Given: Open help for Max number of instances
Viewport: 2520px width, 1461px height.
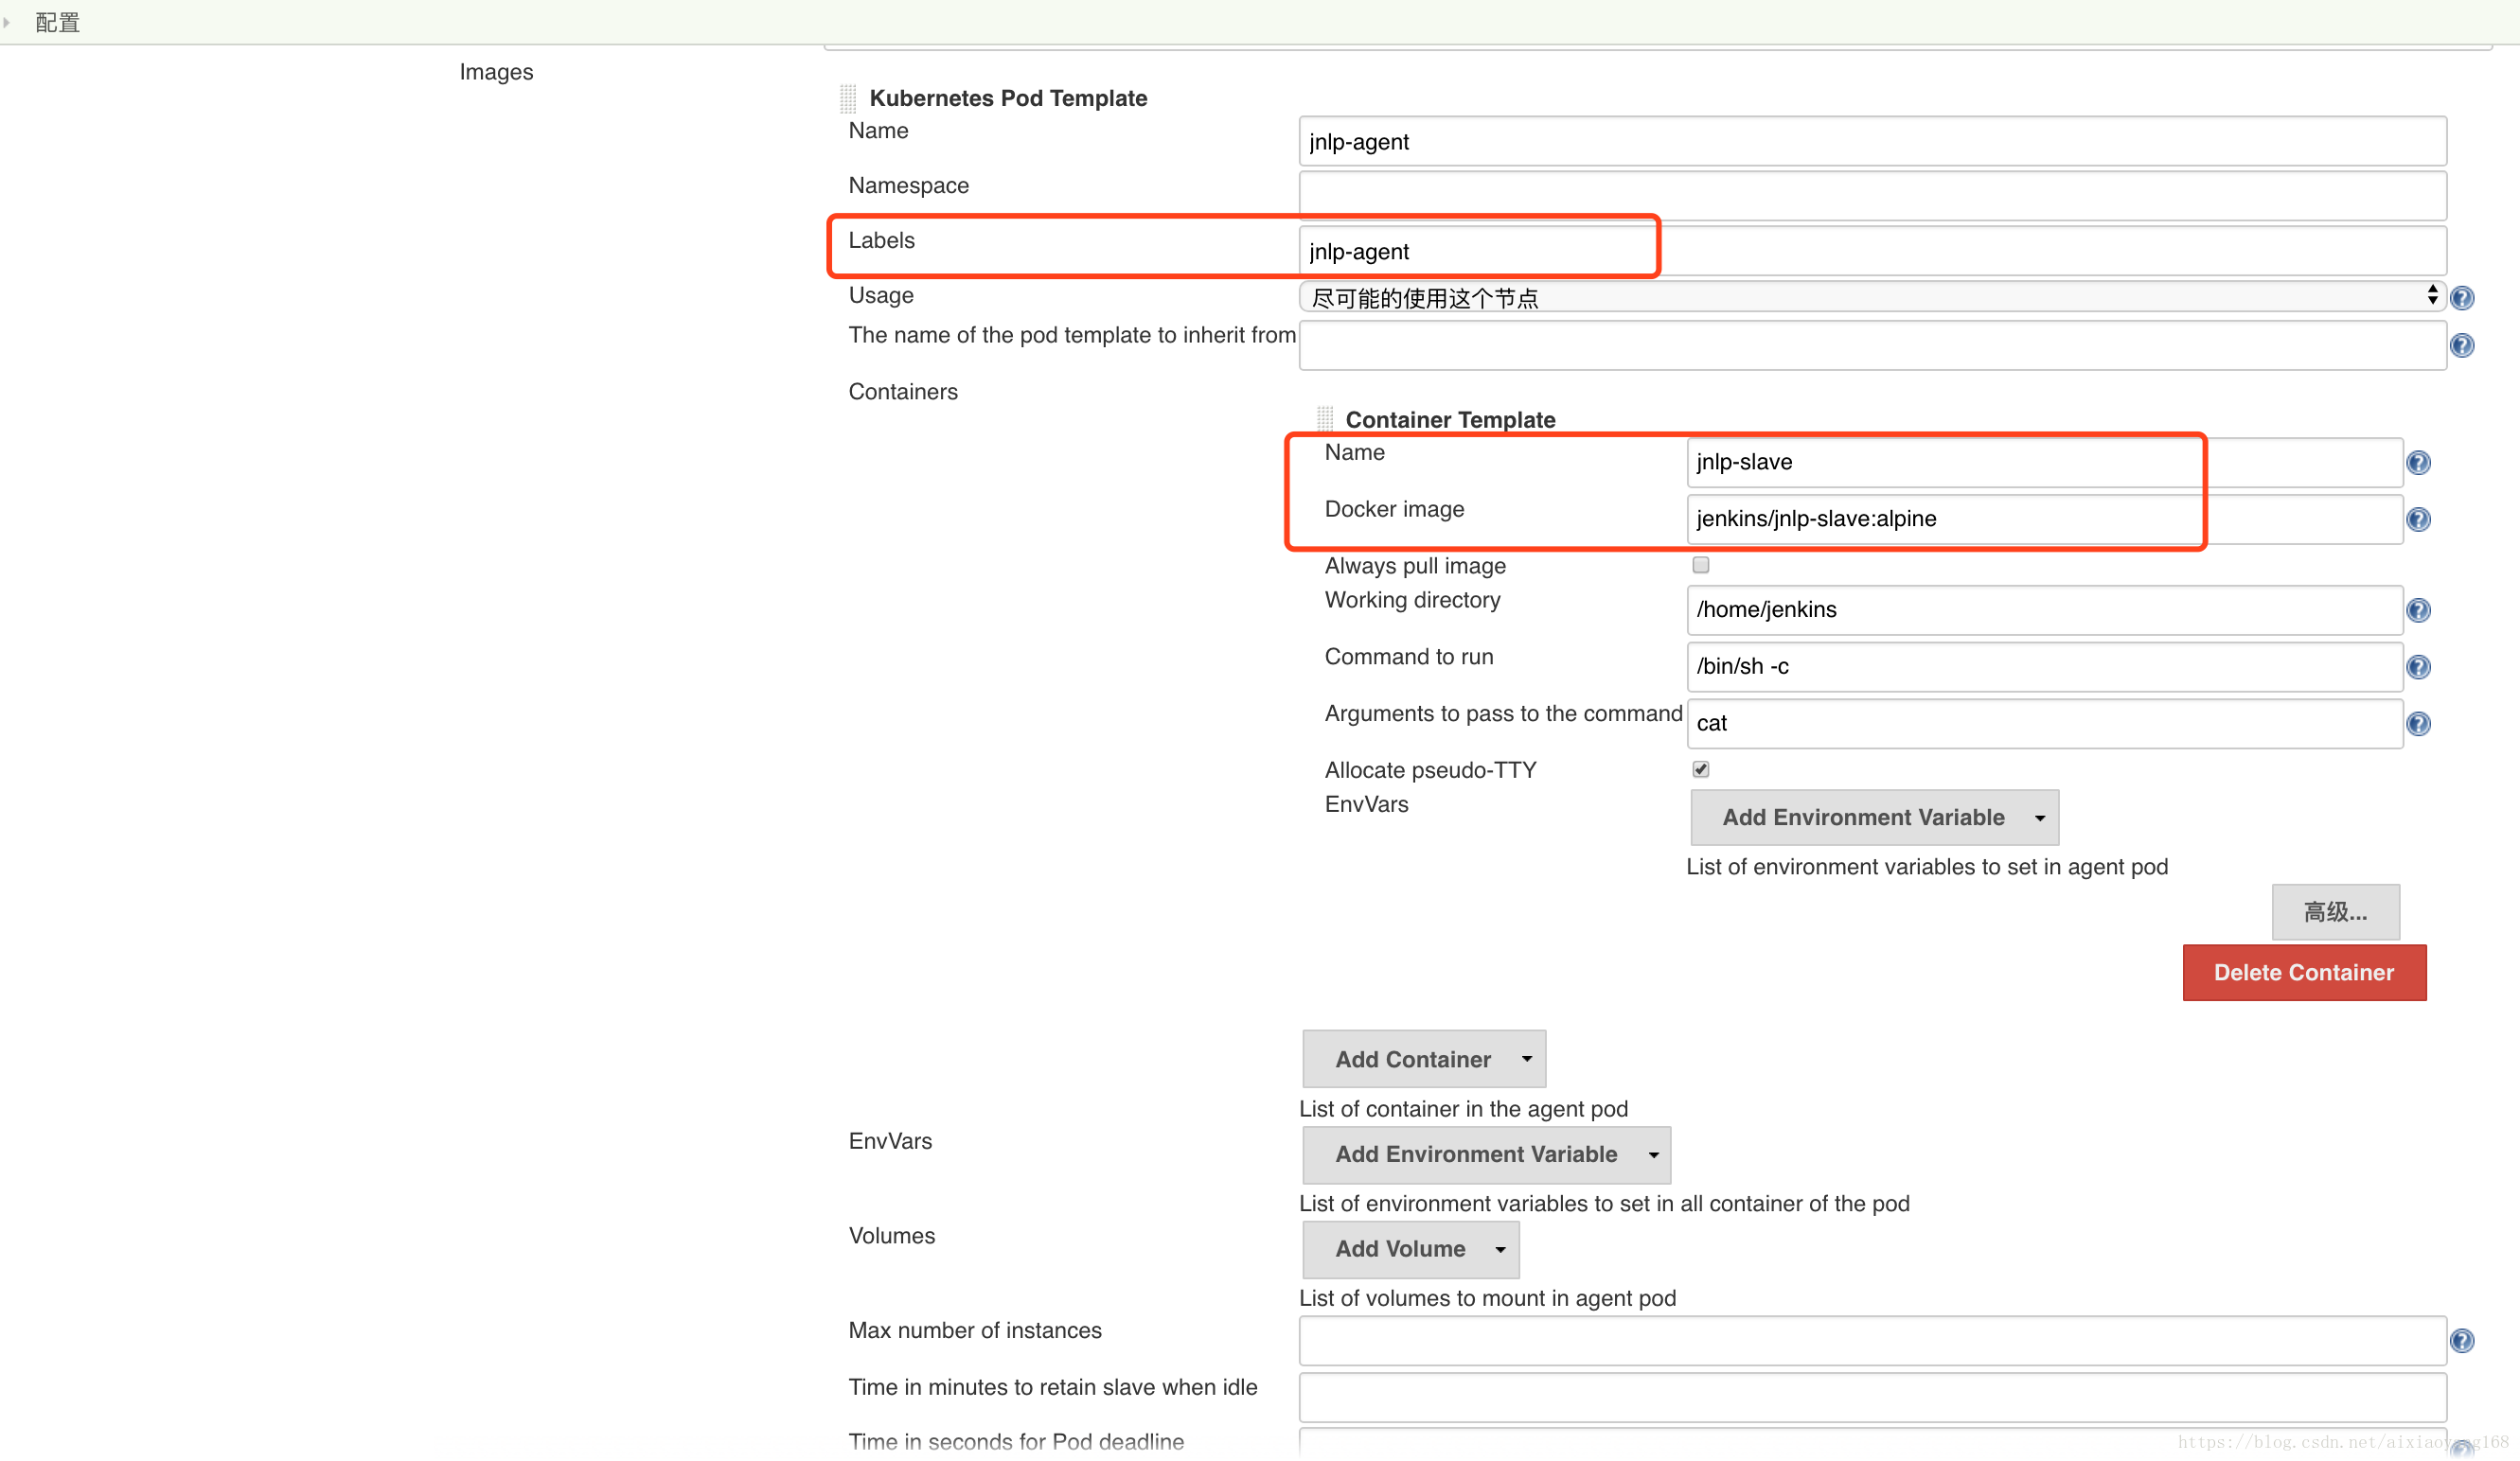Looking at the screenshot, I should pos(2461,1341).
